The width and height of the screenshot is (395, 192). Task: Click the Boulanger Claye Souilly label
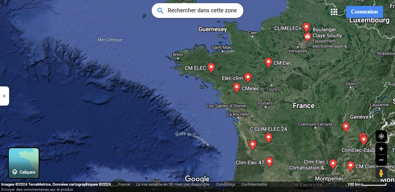pos(327,33)
